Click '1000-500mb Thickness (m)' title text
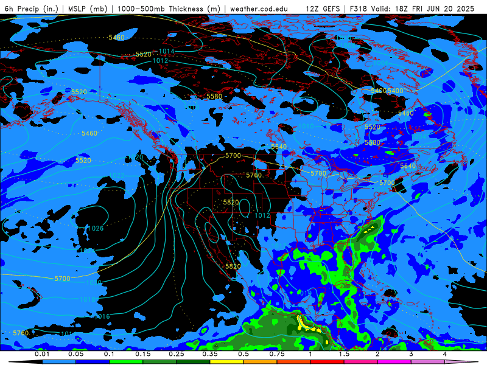 pyautogui.click(x=169, y=9)
